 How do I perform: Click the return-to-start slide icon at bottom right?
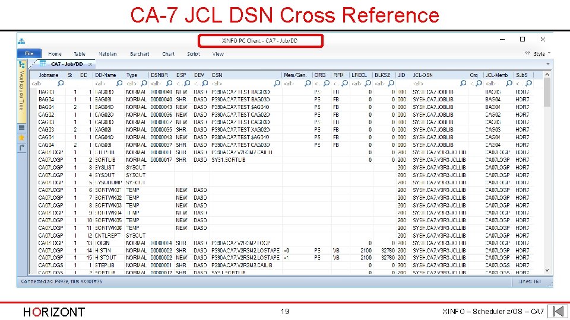[558, 311]
